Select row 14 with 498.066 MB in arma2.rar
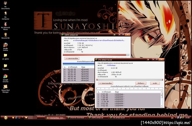The width and height of the screenshot is (192, 126). pyautogui.click(x=79, y=77)
